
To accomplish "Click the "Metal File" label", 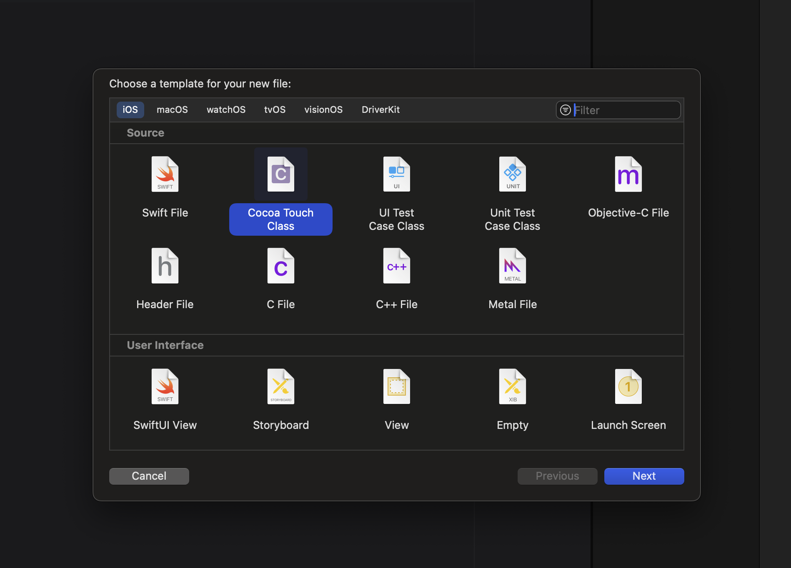I will coord(513,304).
